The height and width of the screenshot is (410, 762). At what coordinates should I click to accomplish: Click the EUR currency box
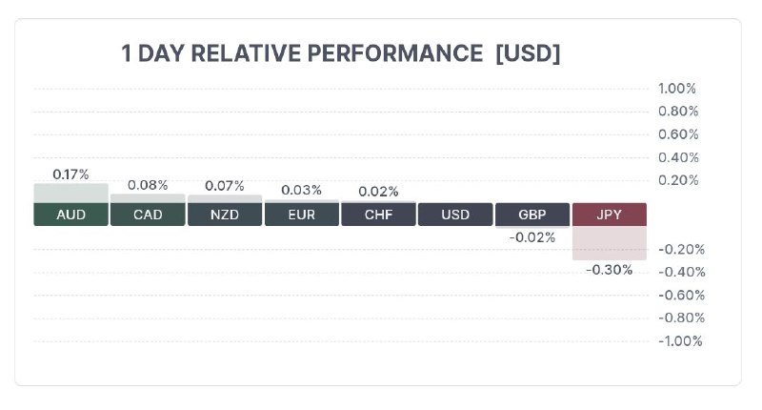[301, 215]
